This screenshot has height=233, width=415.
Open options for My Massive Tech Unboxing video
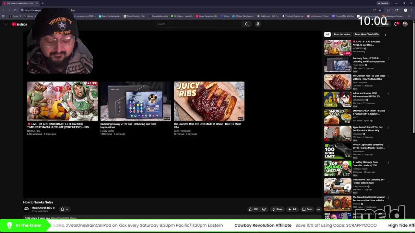point(388,180)
